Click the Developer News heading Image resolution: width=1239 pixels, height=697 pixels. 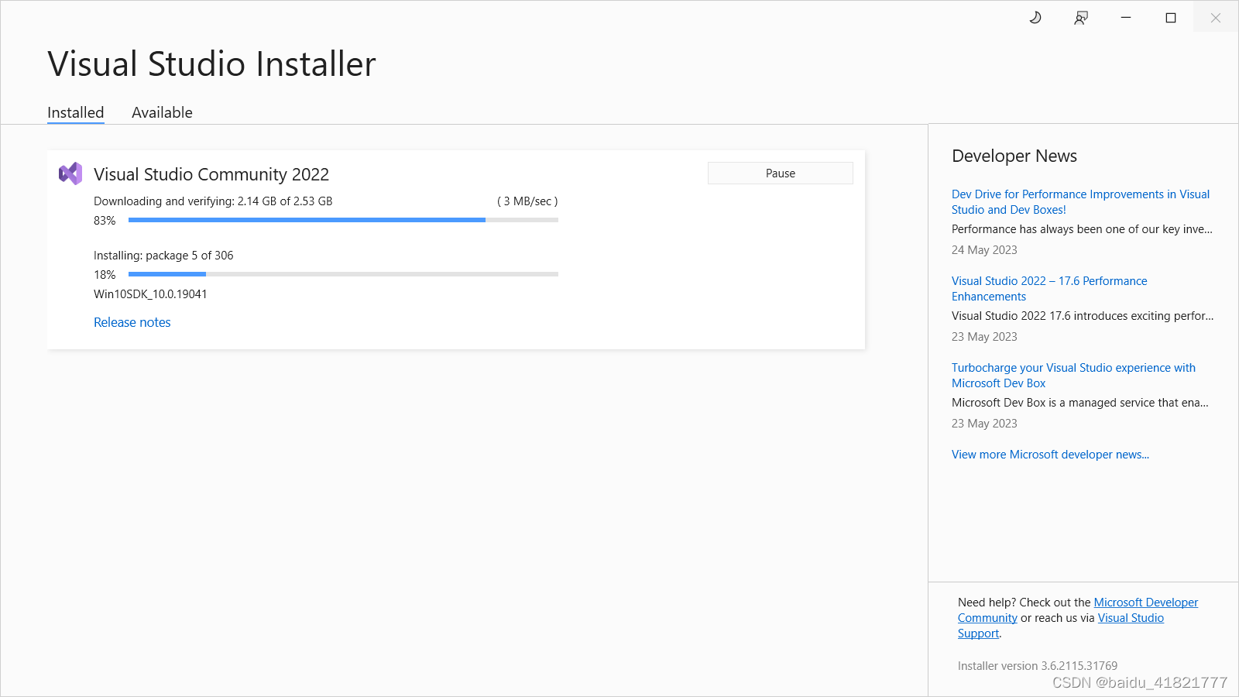tap(1014, 156)
